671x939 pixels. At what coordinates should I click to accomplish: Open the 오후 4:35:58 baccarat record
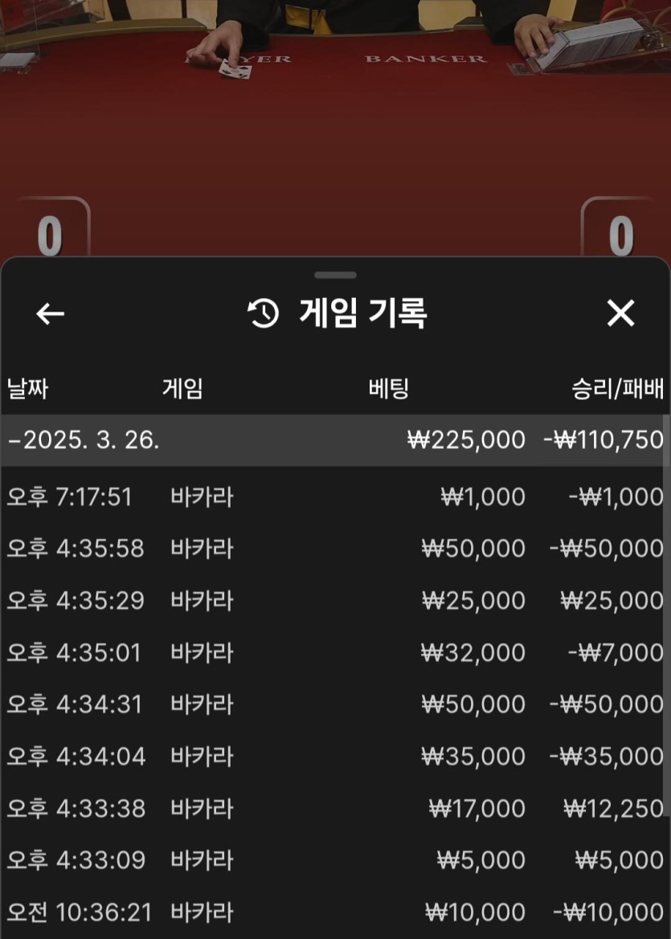334,549
